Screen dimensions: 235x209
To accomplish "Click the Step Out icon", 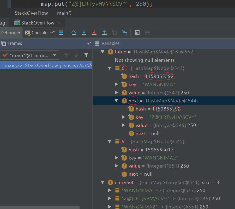I will click(104, 33).
